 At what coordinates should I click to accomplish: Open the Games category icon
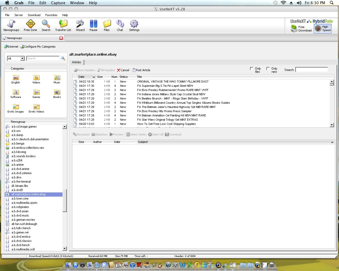[36, 92]
